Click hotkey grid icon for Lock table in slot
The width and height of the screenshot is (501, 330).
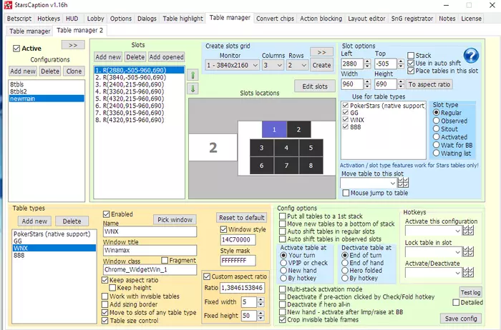pyautogui.click(x=468, y=251)
